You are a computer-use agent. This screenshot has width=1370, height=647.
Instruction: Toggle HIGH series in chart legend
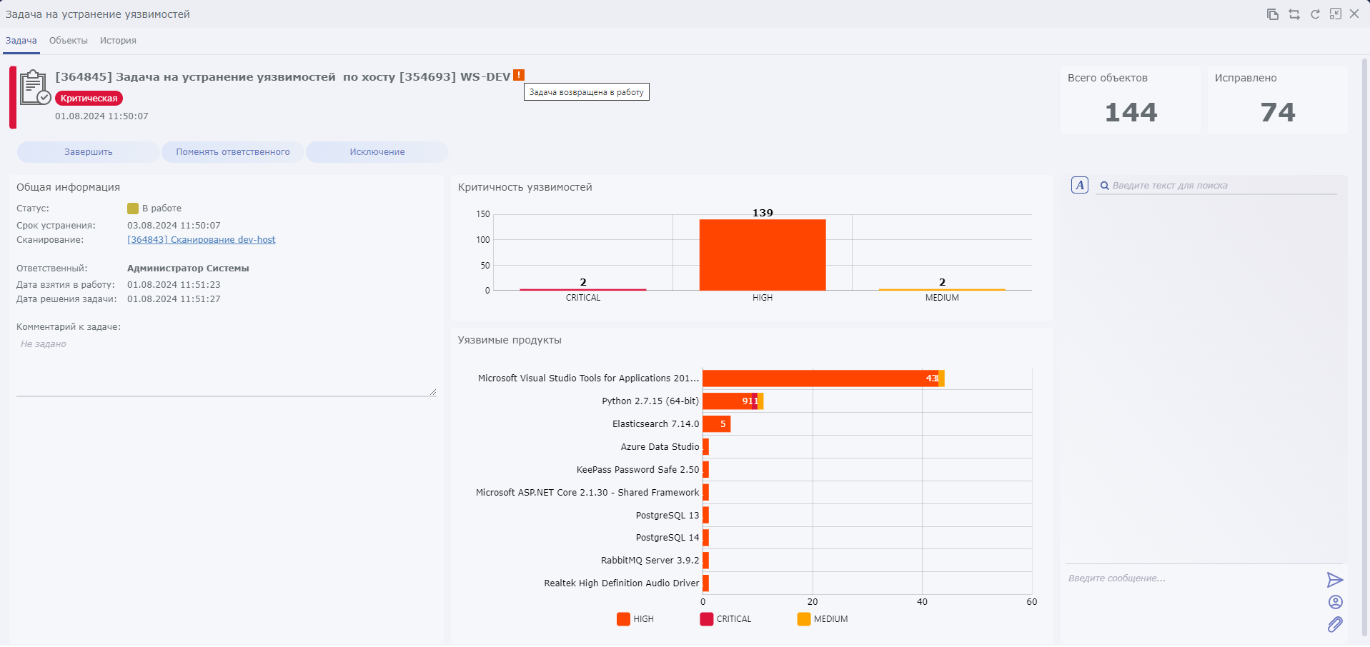pyautogui.click(x=635, y=619)
